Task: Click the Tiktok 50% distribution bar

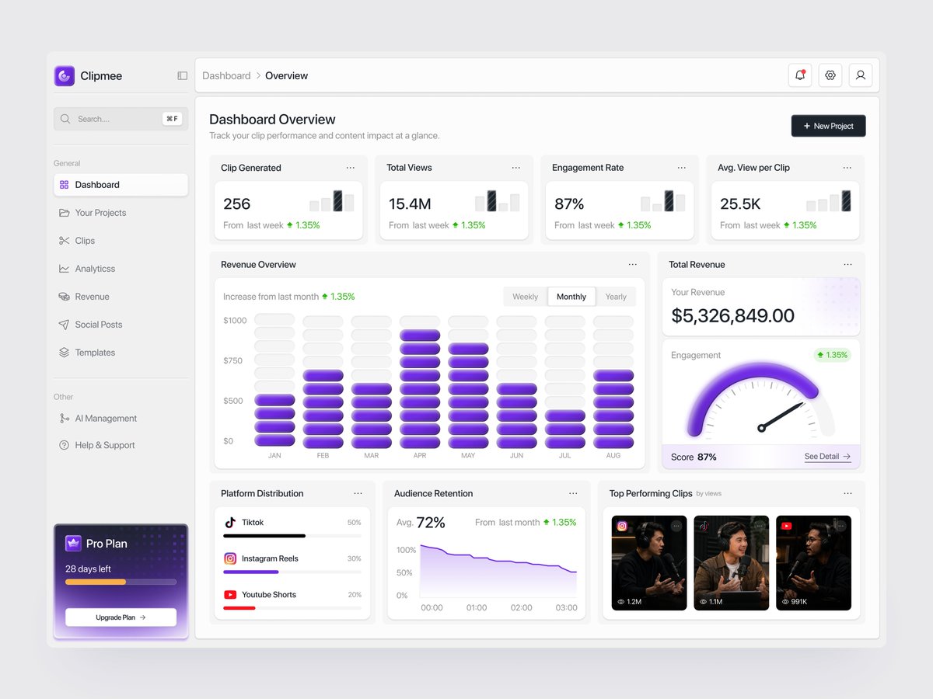Action: [292, 536]
